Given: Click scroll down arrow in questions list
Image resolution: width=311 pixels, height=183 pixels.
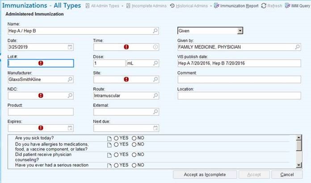Looking at the screenshot, I should pos(298,165).
